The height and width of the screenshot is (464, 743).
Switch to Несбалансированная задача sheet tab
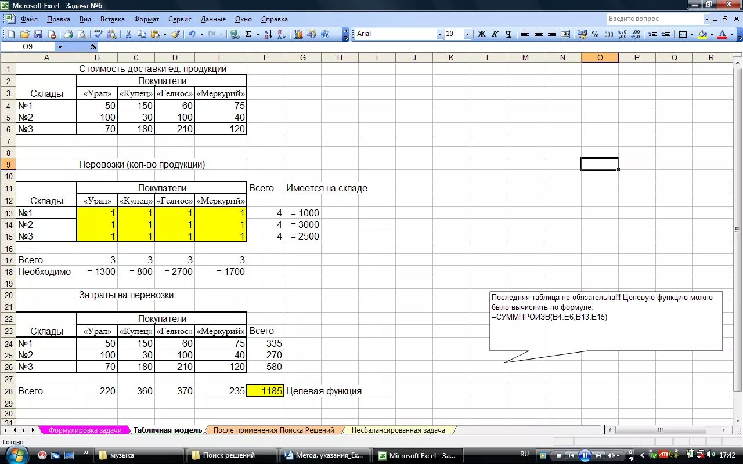[398, 430]
